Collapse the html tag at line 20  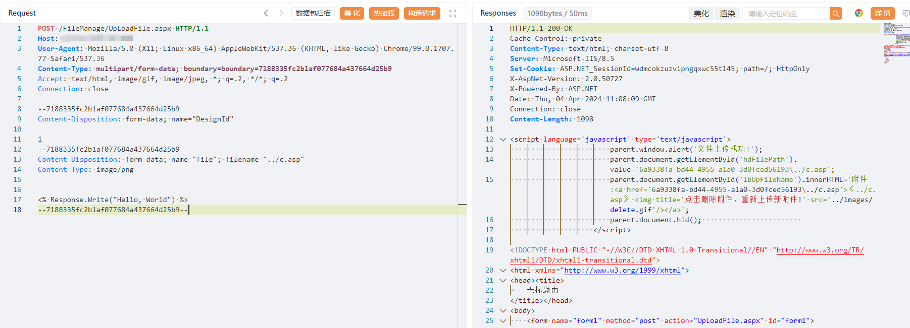point(502,271)
